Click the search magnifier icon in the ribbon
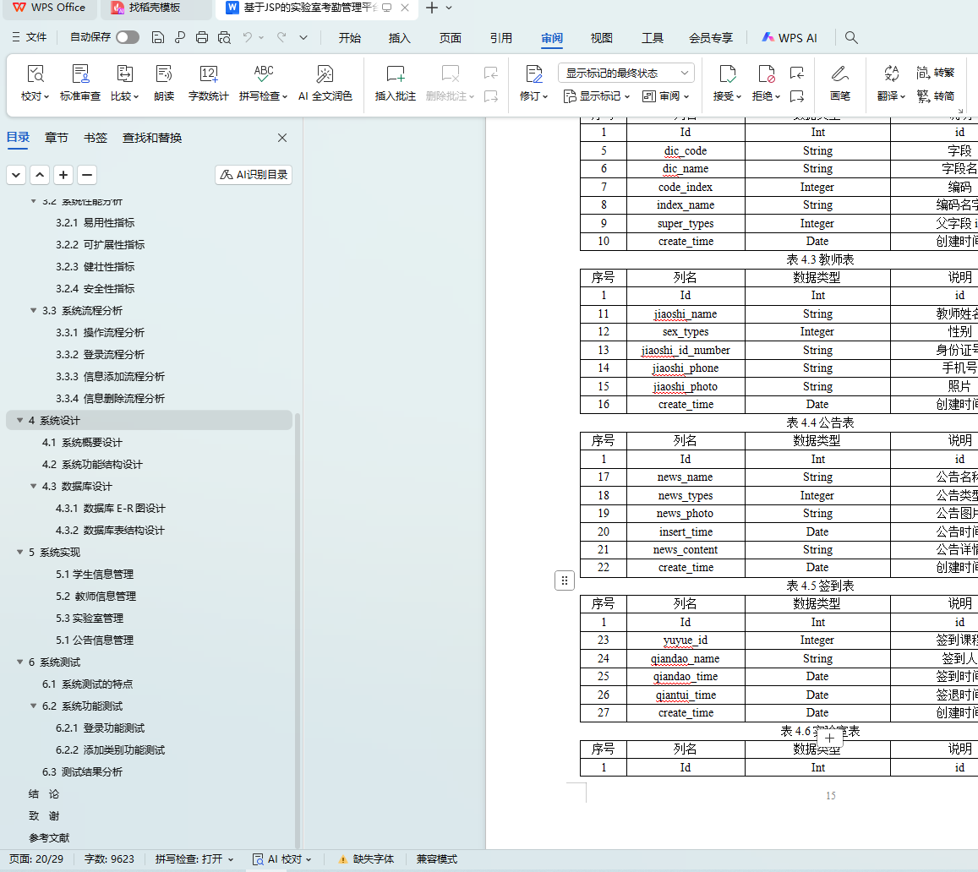The image size is (978, 872). point(850,37)
